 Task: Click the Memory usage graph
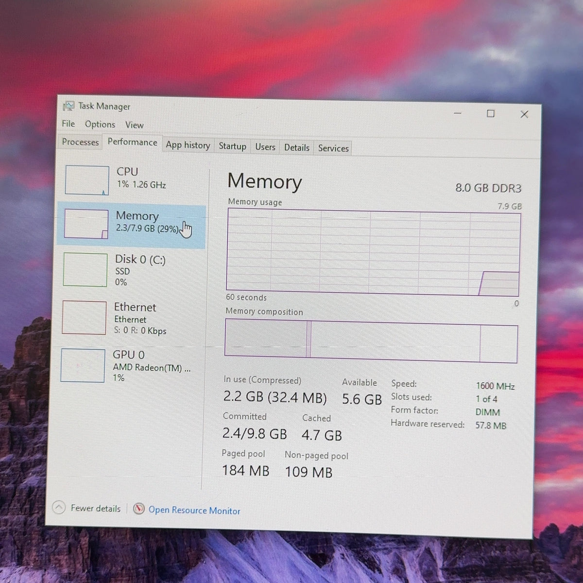373,252
